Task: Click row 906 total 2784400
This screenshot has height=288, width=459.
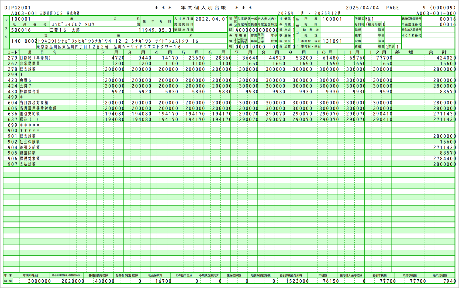Action: click(444, 158)
